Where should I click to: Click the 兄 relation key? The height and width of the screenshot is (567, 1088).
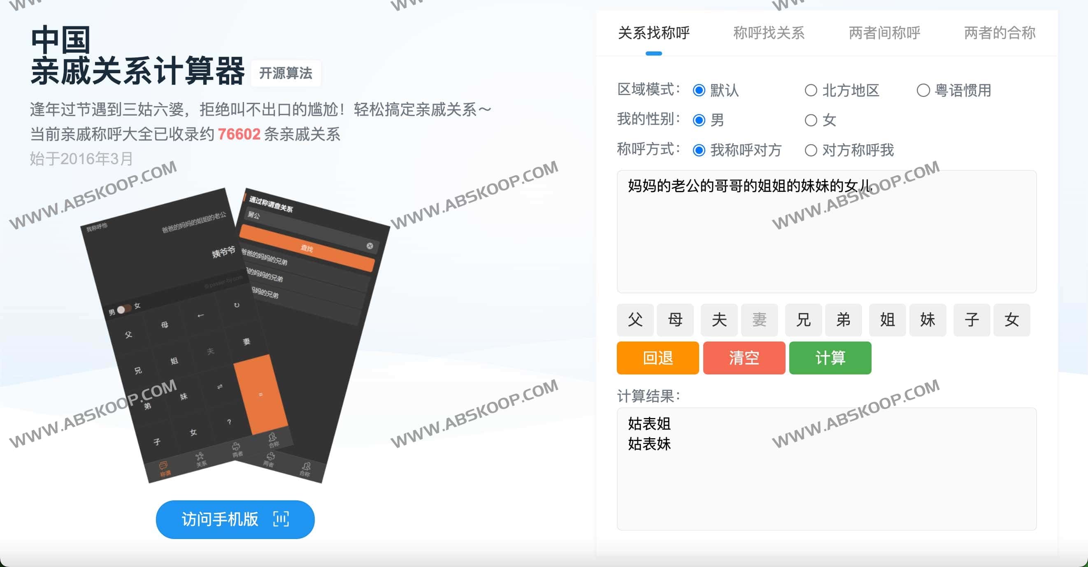click(x=803, y=320)
